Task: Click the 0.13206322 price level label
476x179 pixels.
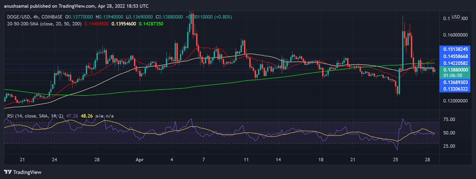Action: tap(455, 89)
